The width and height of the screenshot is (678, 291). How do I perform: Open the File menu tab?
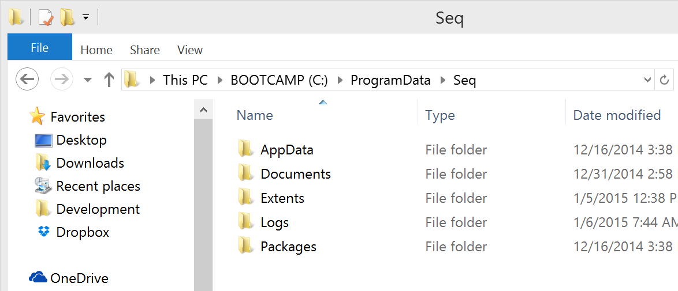coord(40,47)
